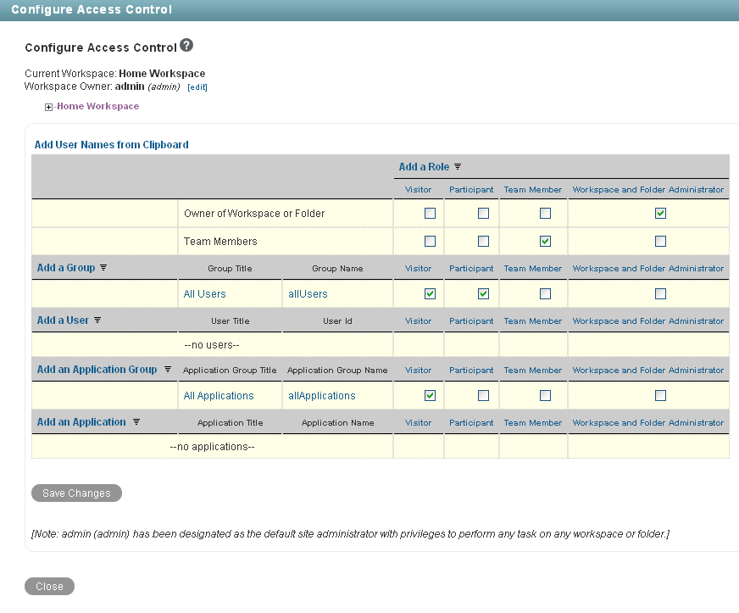Image resolution: width=739 pixels, height=613 pixels.
Task: Open the Add a Group dropdown
Action: tap(67, 267)
